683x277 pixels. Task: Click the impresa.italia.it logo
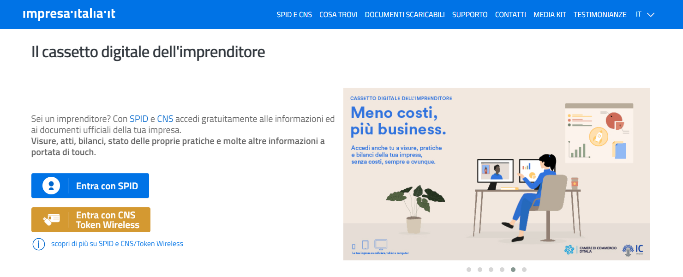[69, 14]
